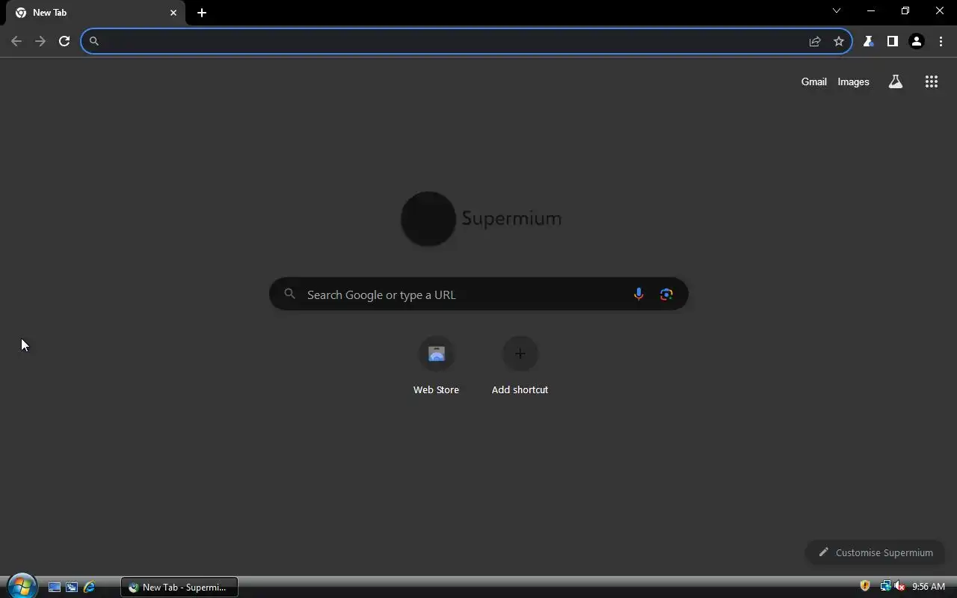957x598 pixels.
Task: Open the tab search dropdown chevron
Action: click(x=837, y=10)
